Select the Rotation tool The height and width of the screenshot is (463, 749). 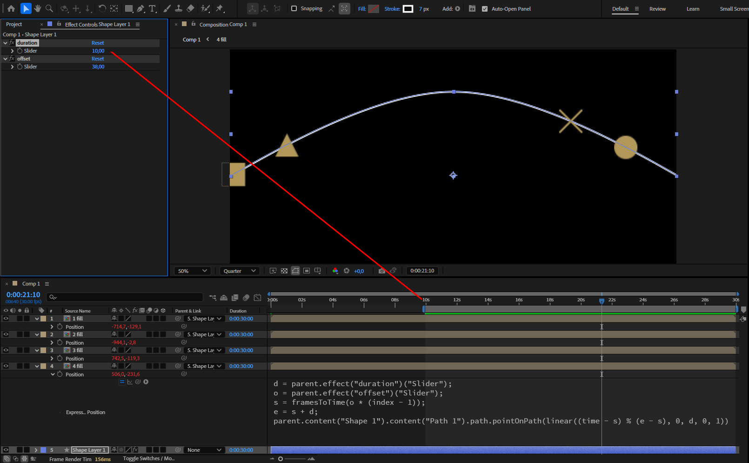(x=102, y=8)
